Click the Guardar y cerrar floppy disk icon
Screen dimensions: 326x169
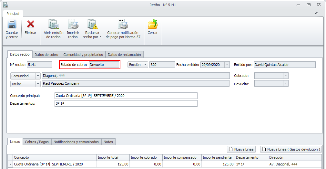tap(12, 24)
